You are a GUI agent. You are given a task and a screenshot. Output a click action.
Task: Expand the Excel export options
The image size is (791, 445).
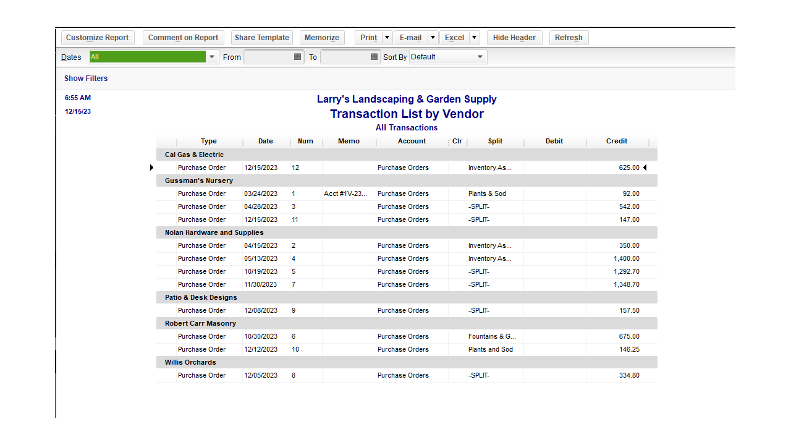click(x=475, y=37)
